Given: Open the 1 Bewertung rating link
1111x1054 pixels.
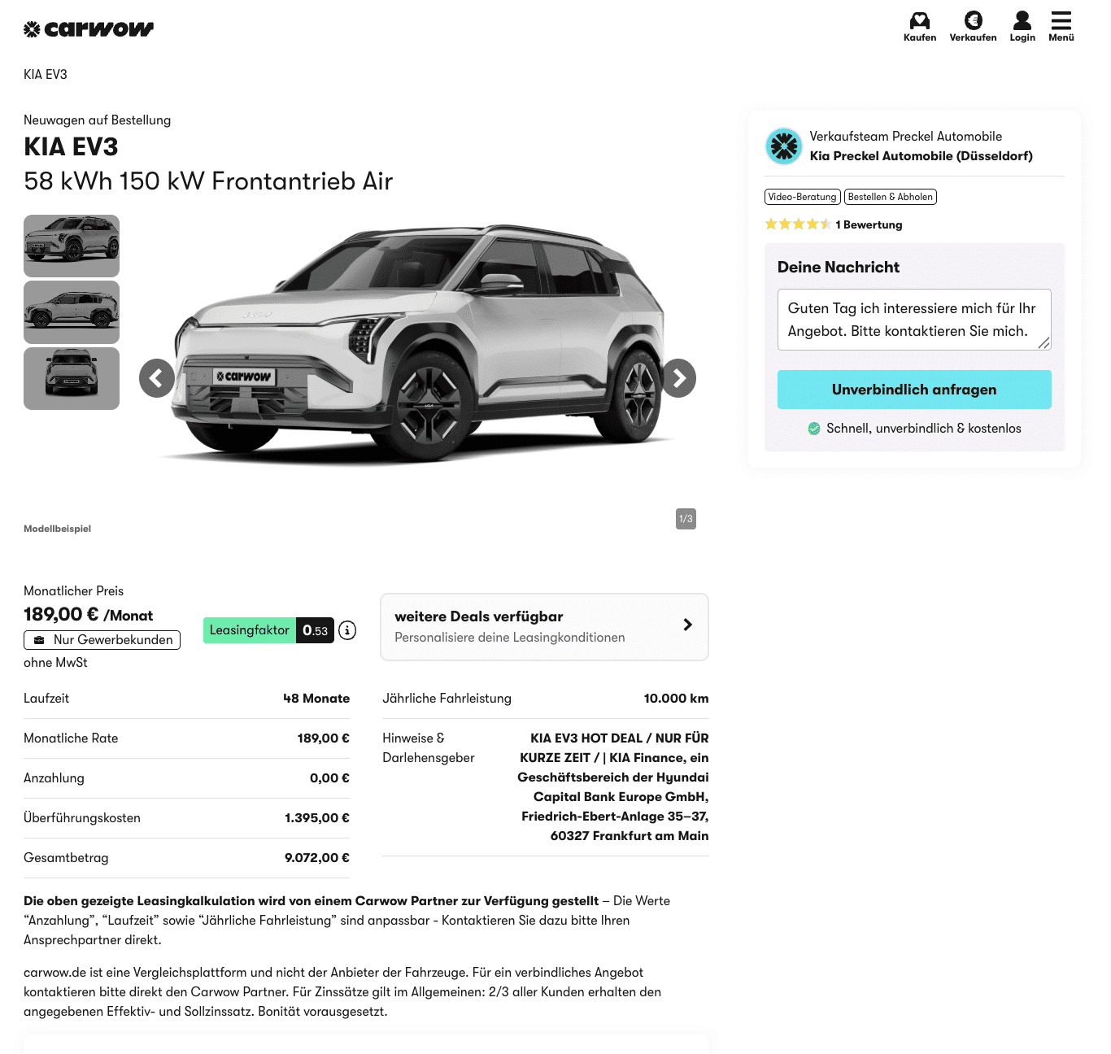Looking at the screenshot, I should 869,224.
